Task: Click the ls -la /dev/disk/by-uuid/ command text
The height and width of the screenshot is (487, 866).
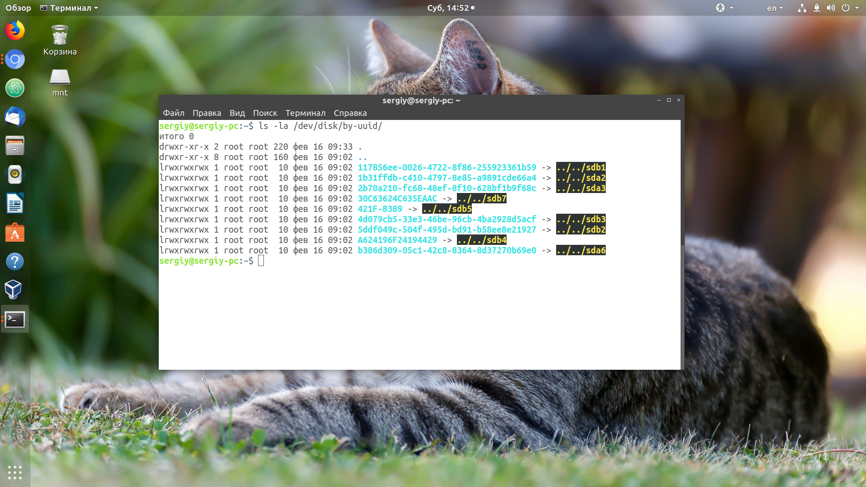Action: pyautogui.click(x=320, y=126)
